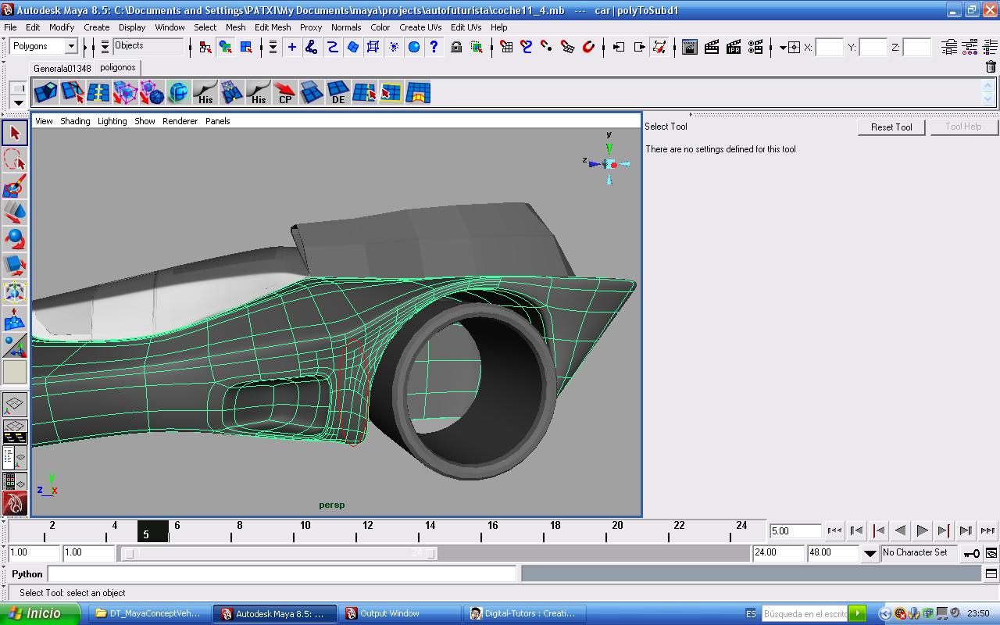This screenshot has width=1000, height=625.
Task: Toggle snap to grids
Action: 506,47
